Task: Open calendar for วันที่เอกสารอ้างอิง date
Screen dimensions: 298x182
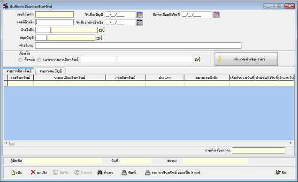Action: pos(139,23)
